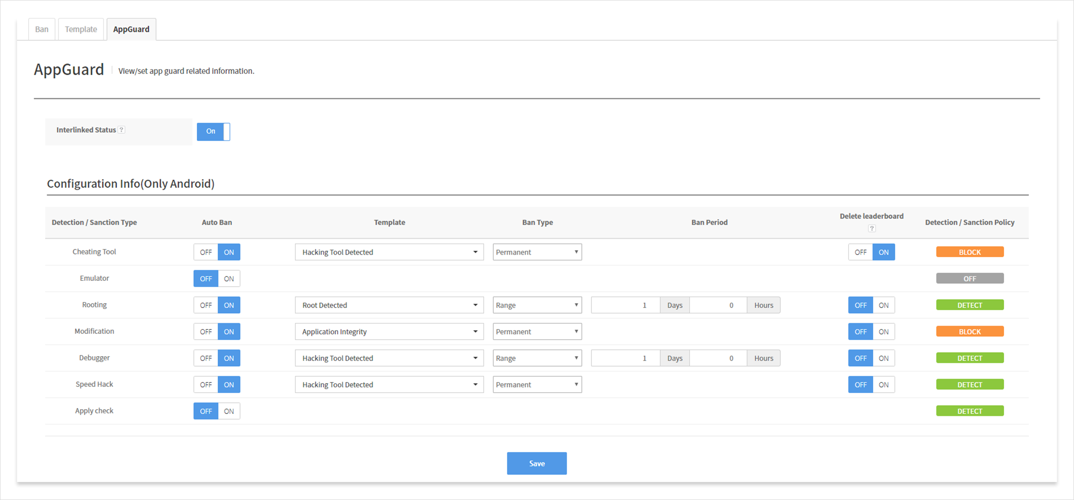
Task: Click the Debugger row label
Action: click(x=94, y=358)
